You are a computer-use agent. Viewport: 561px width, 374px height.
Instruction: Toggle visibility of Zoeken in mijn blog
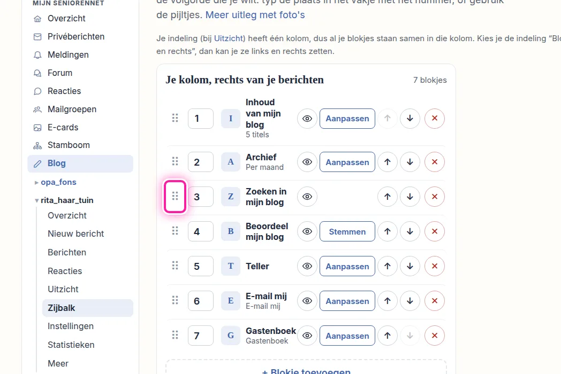point(307,197)
